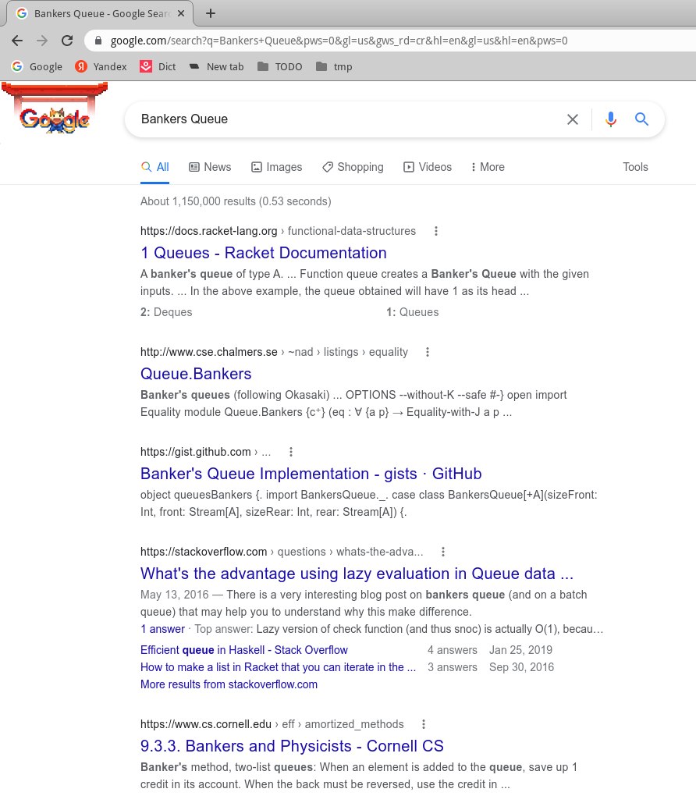Screen dimensions: 696x803
Task: Open the Dict bookmark
Action: [158, 66]
